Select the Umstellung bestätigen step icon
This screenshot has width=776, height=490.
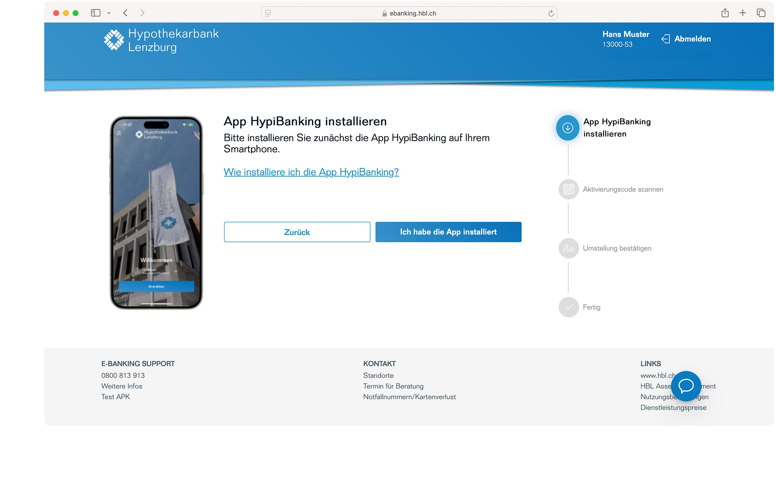point(569,249)
